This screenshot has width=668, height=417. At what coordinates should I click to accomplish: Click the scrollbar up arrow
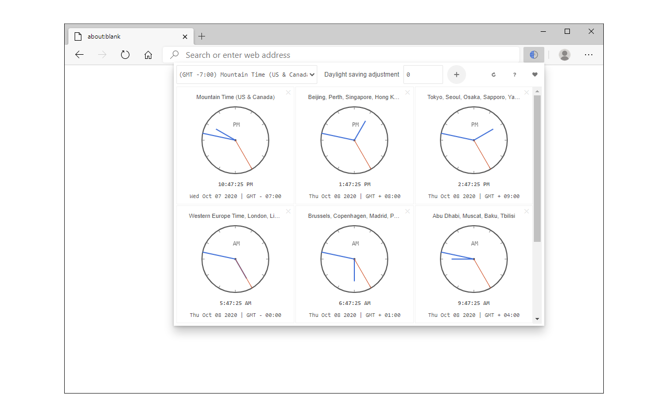[538, 91]
